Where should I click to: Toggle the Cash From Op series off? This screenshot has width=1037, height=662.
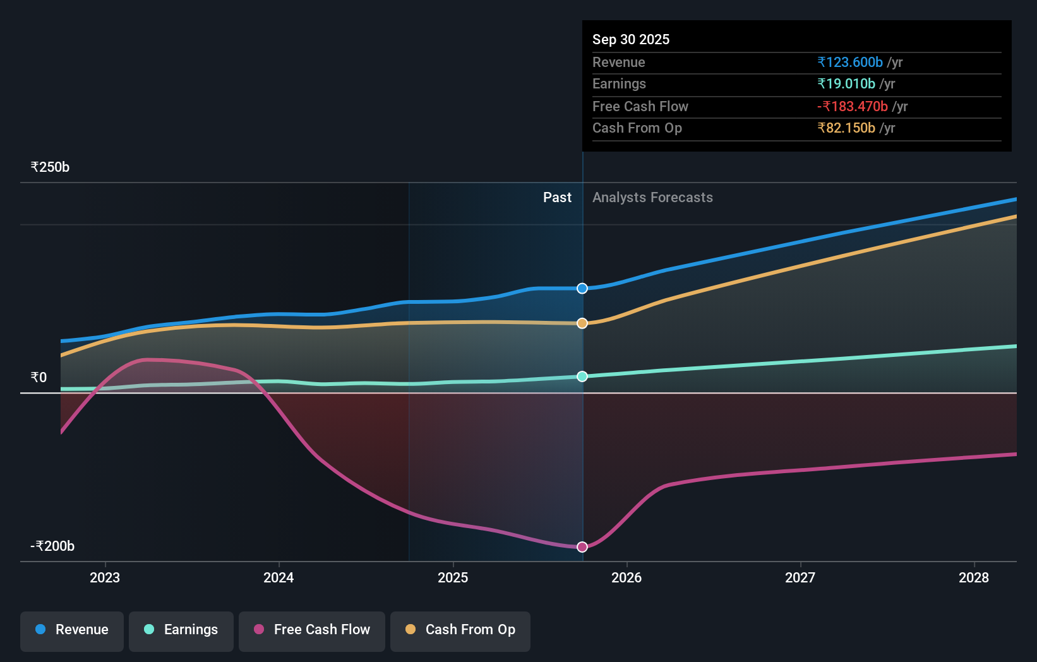coord(460,630)
